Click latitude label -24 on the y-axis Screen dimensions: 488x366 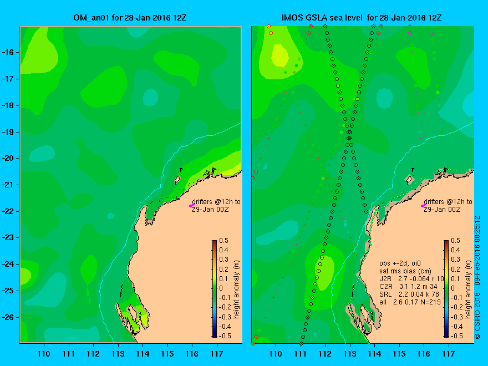pyautogui.click(x=7, y=264)
